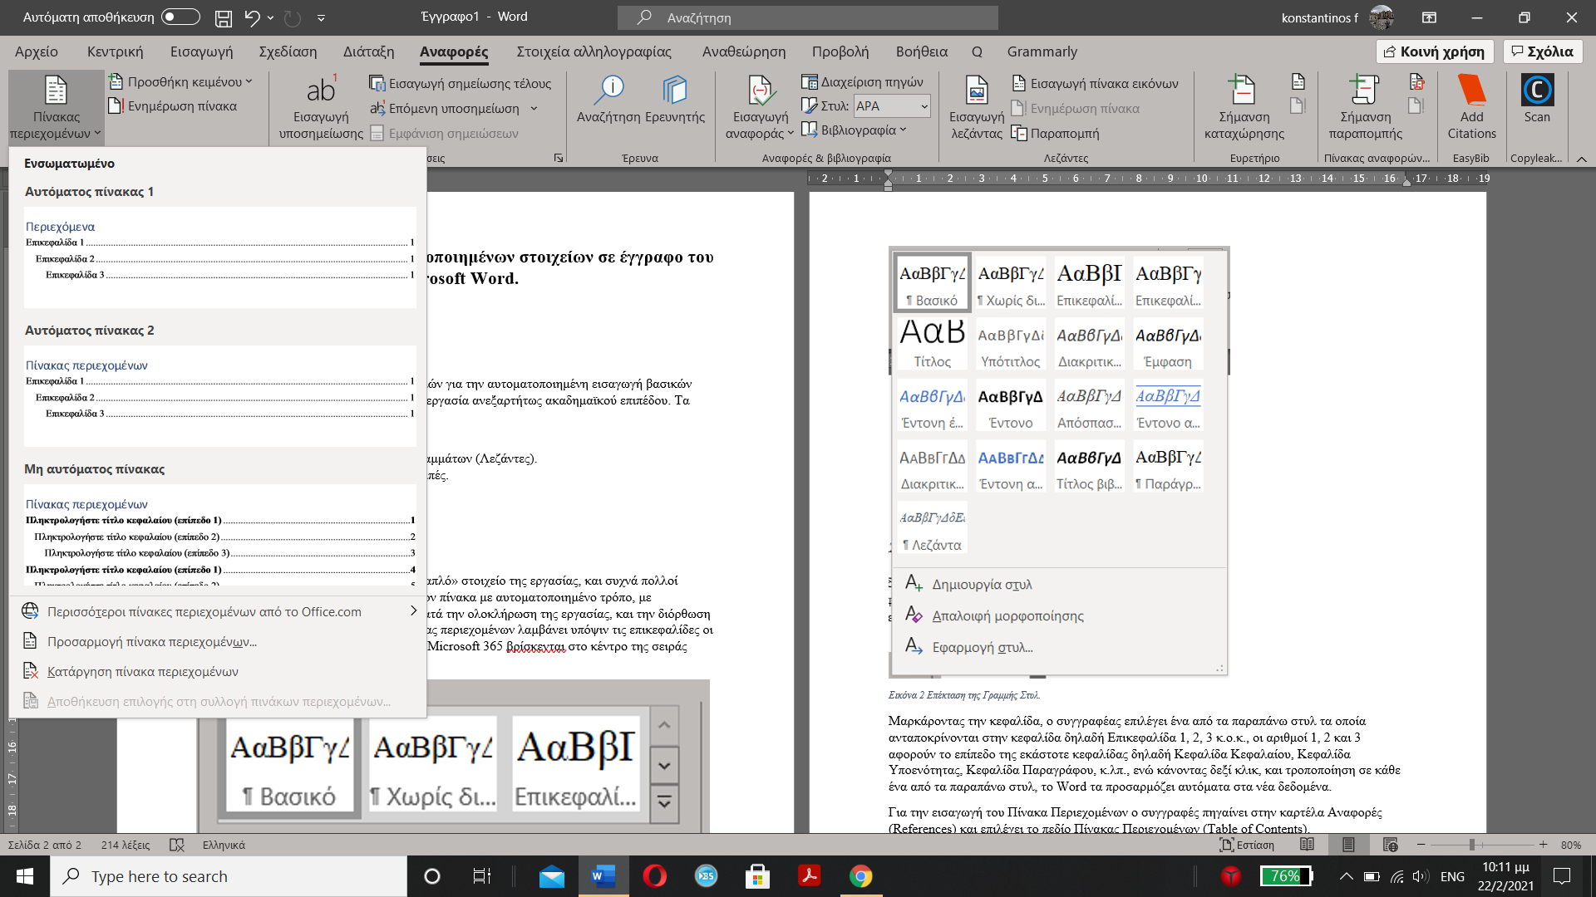The image size is (1596, 897).
Task: Click the user account picture
Action: [1382, 17]
